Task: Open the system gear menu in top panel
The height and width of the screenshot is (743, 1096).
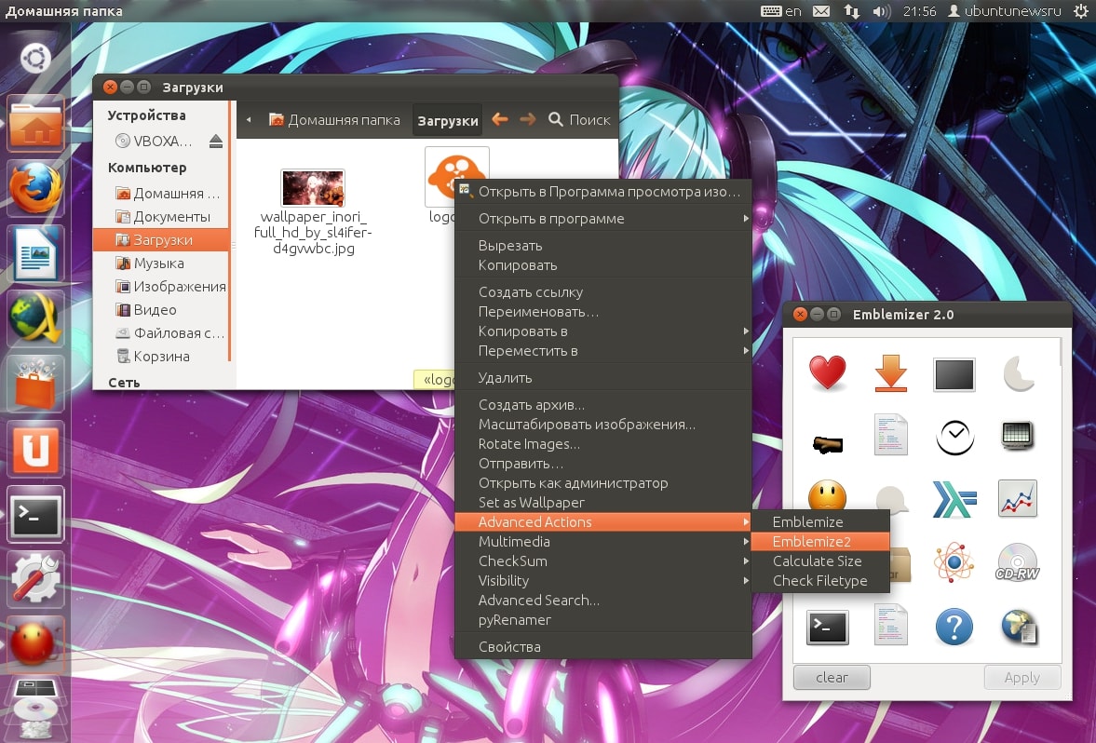Action: click(1080, 11)
